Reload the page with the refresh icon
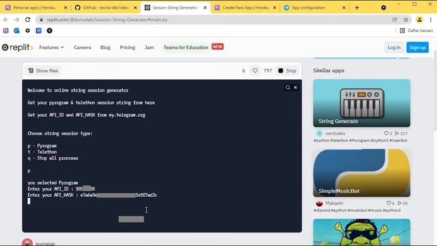This screenshot has height=246, width=437. coord(27,20)
